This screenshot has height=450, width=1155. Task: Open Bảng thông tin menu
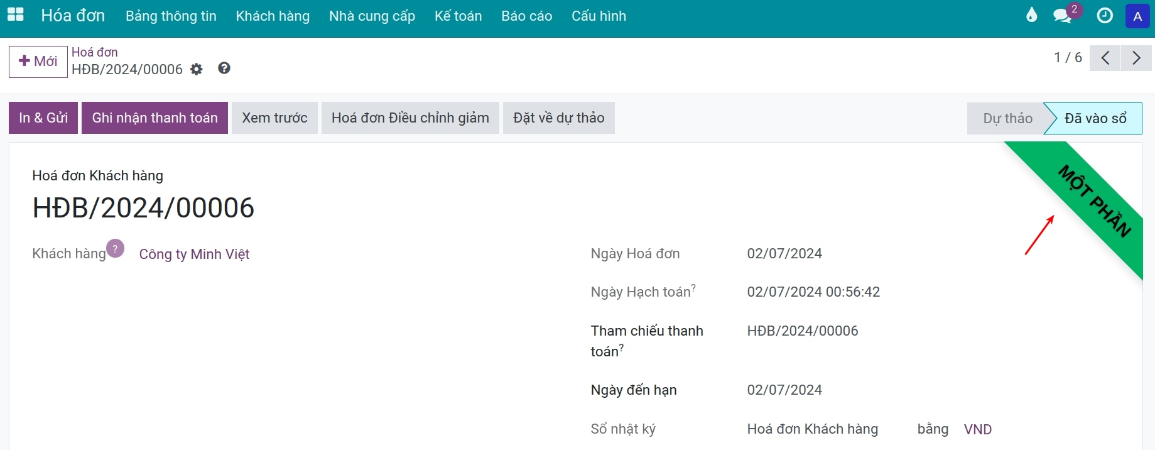pos(171,16)
